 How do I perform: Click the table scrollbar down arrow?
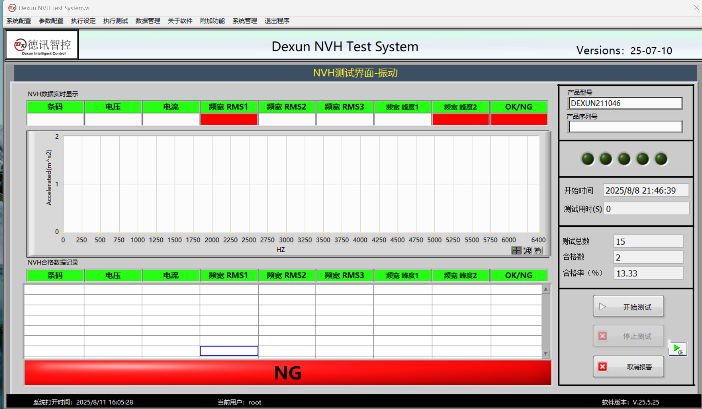point(546,354)
